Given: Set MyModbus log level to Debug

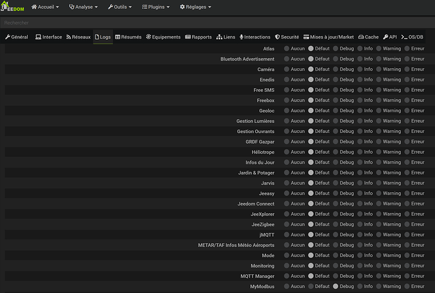Looking at the screenshot, I should (336, 286).
